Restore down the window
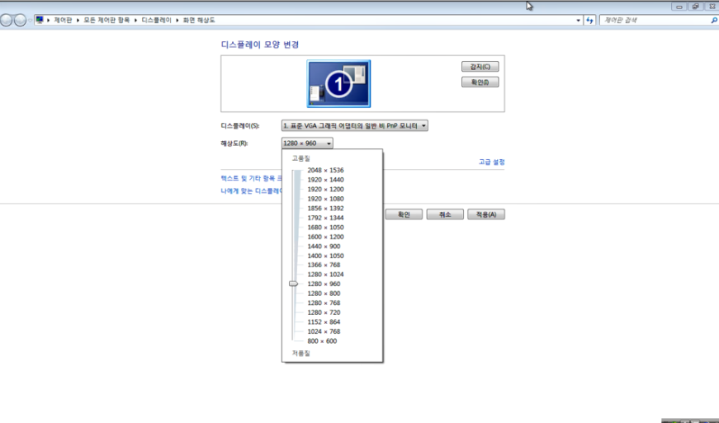This screenshot has height=423, width=719. coord(695,7)
